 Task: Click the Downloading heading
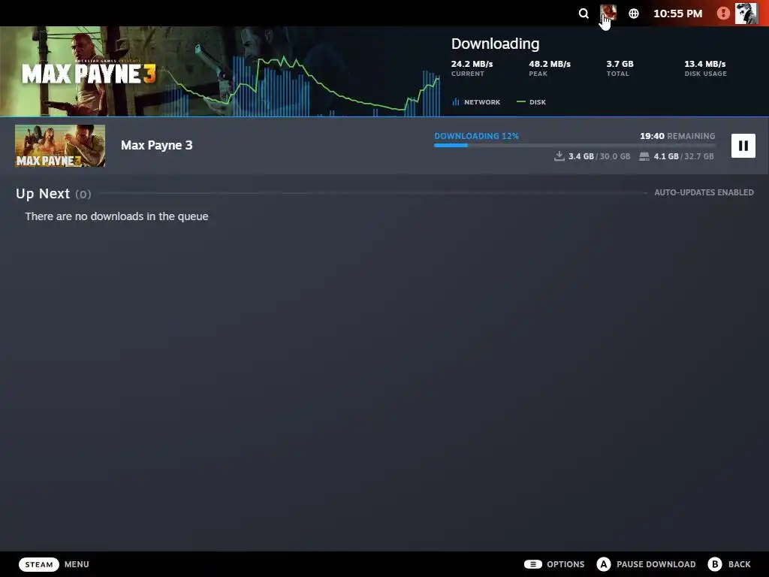495,44
